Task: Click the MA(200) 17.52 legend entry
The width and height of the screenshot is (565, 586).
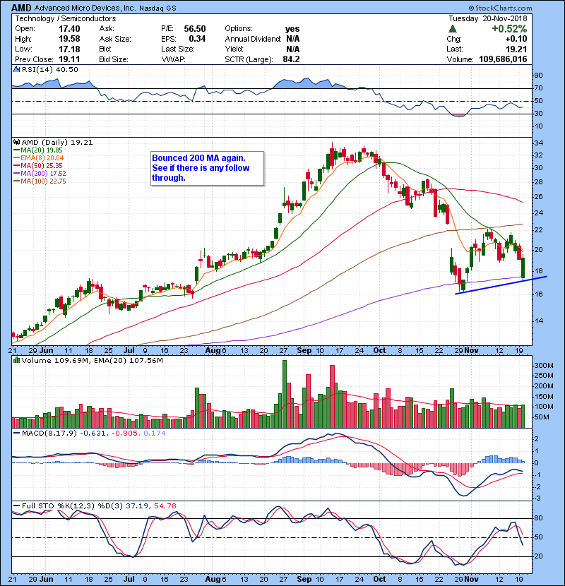Action: coord(40,174)
